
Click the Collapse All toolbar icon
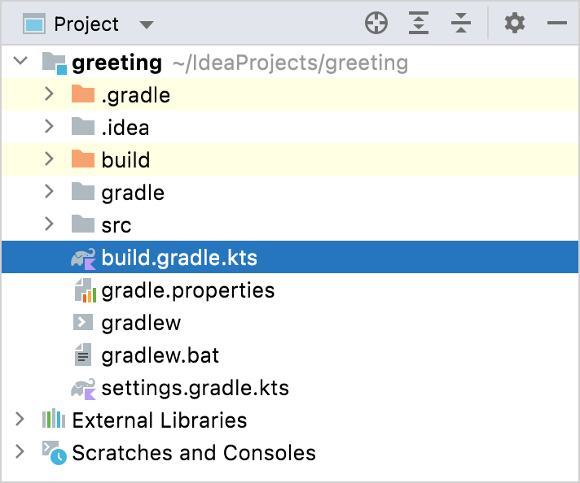tap(461, 23)
